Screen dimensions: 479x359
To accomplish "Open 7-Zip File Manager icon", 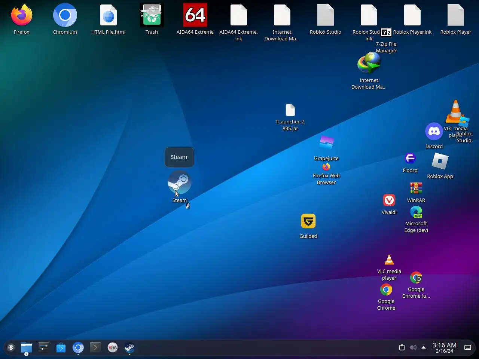I will tap(386, 33).
